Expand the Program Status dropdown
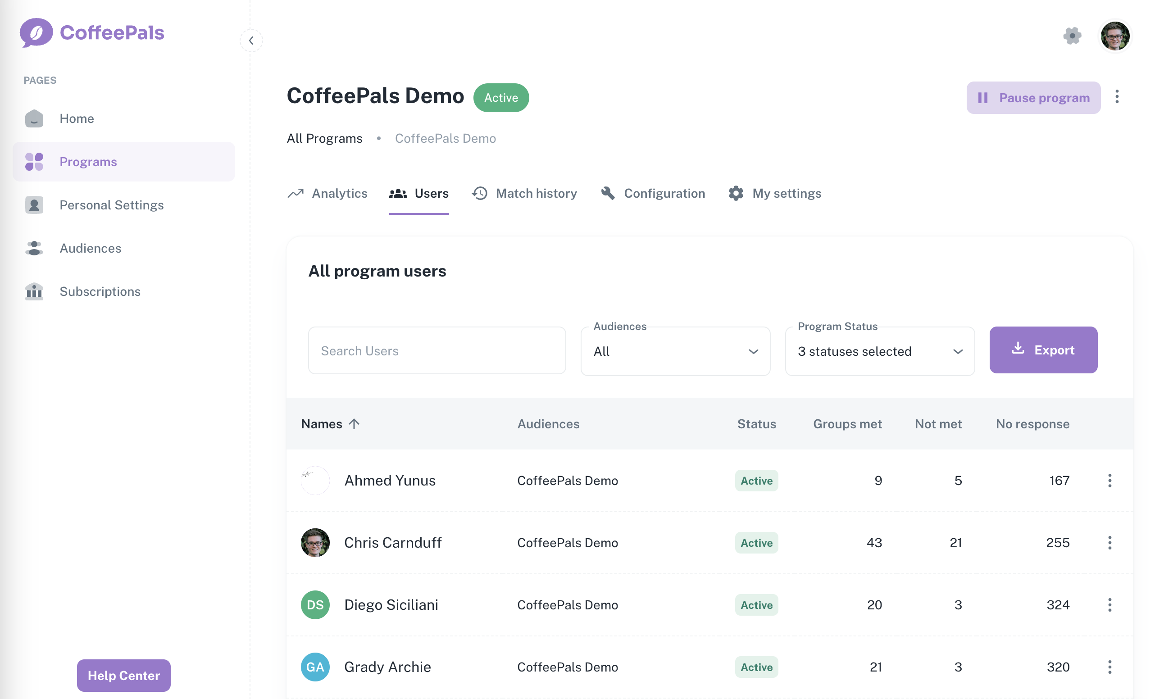 (x=879, y=351)
